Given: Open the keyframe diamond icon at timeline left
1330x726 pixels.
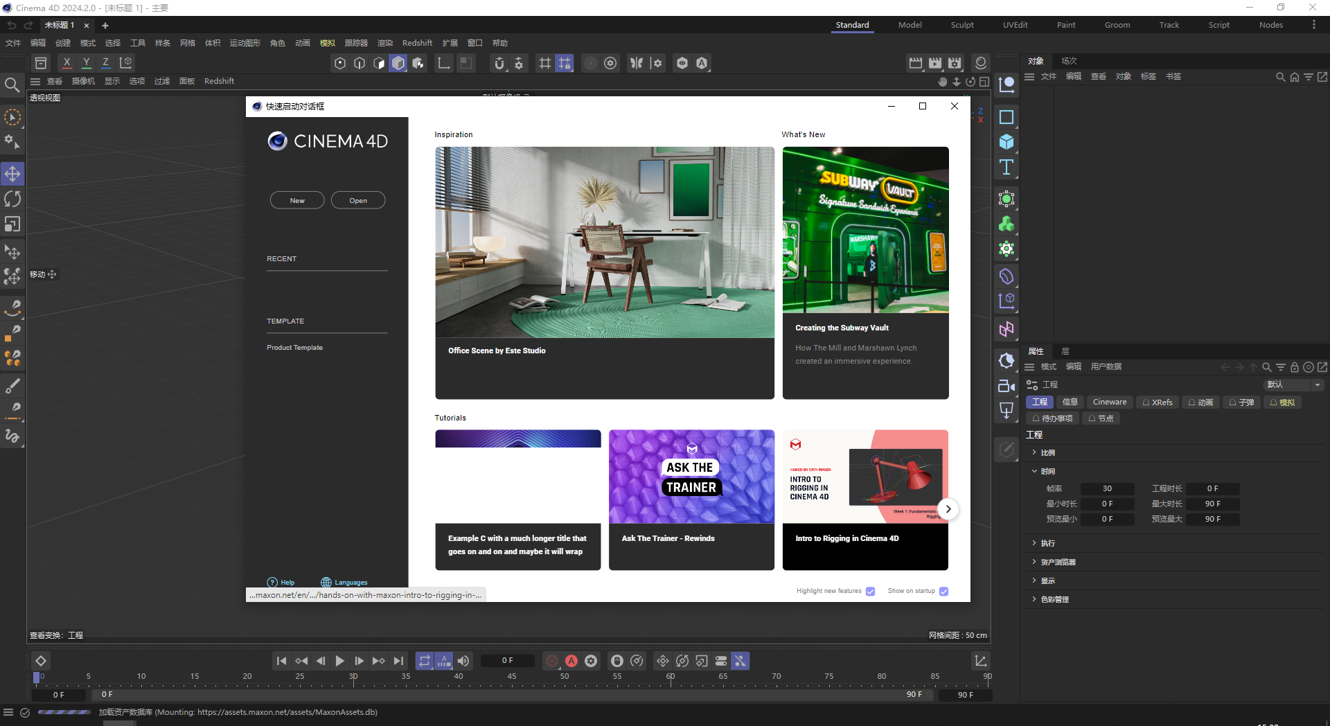Looking at the screenshot, I should pyautogui.click(x=41, y=661).
